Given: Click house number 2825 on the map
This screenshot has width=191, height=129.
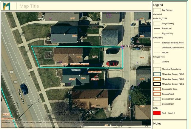Looking at the screenshot, I should pos(142,58).
